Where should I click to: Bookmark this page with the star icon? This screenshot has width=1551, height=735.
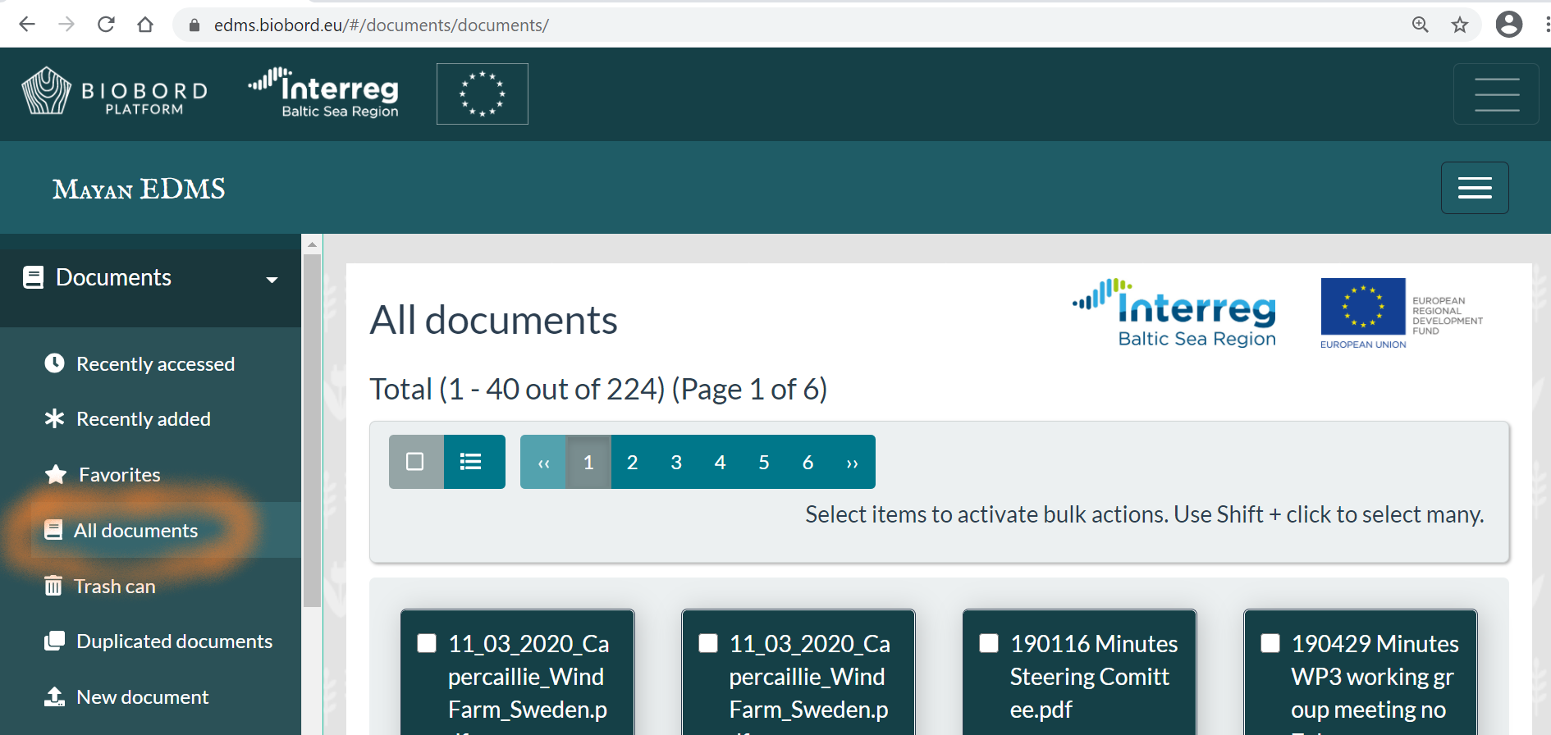tap(1460, 25)
